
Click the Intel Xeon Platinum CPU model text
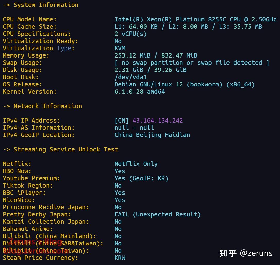(195, 19)
